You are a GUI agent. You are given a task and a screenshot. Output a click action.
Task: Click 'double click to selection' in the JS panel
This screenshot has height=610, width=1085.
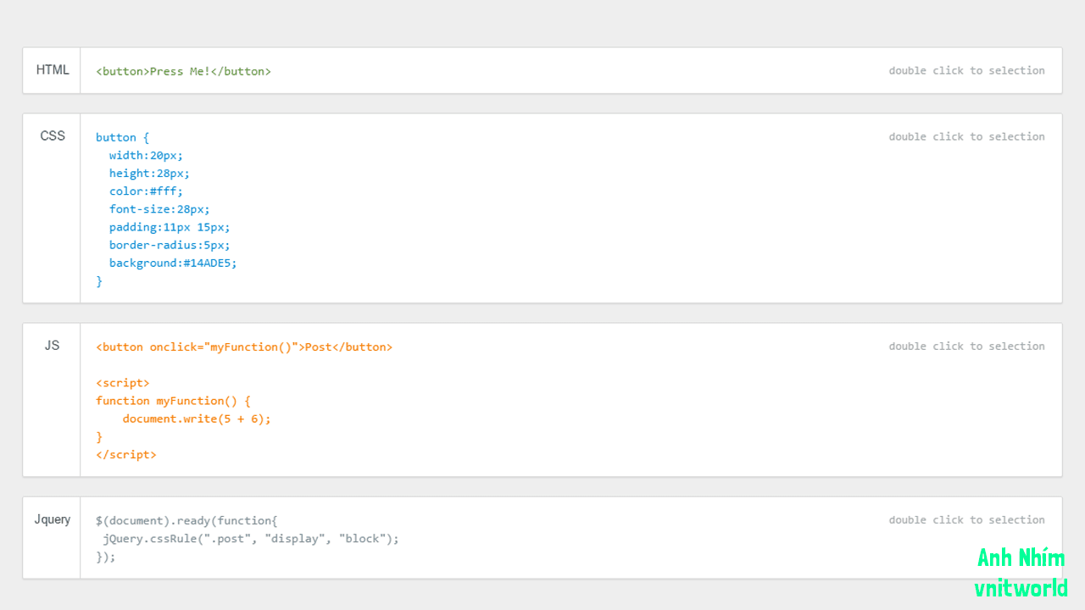(966, 346)
